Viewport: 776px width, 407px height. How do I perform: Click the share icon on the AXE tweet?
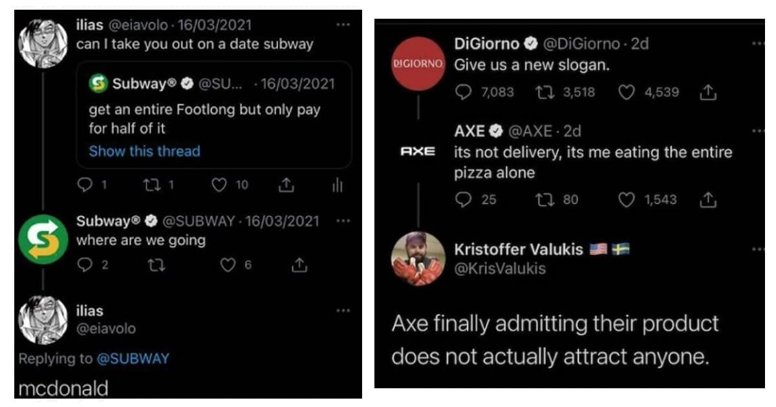tap(708, 200)
